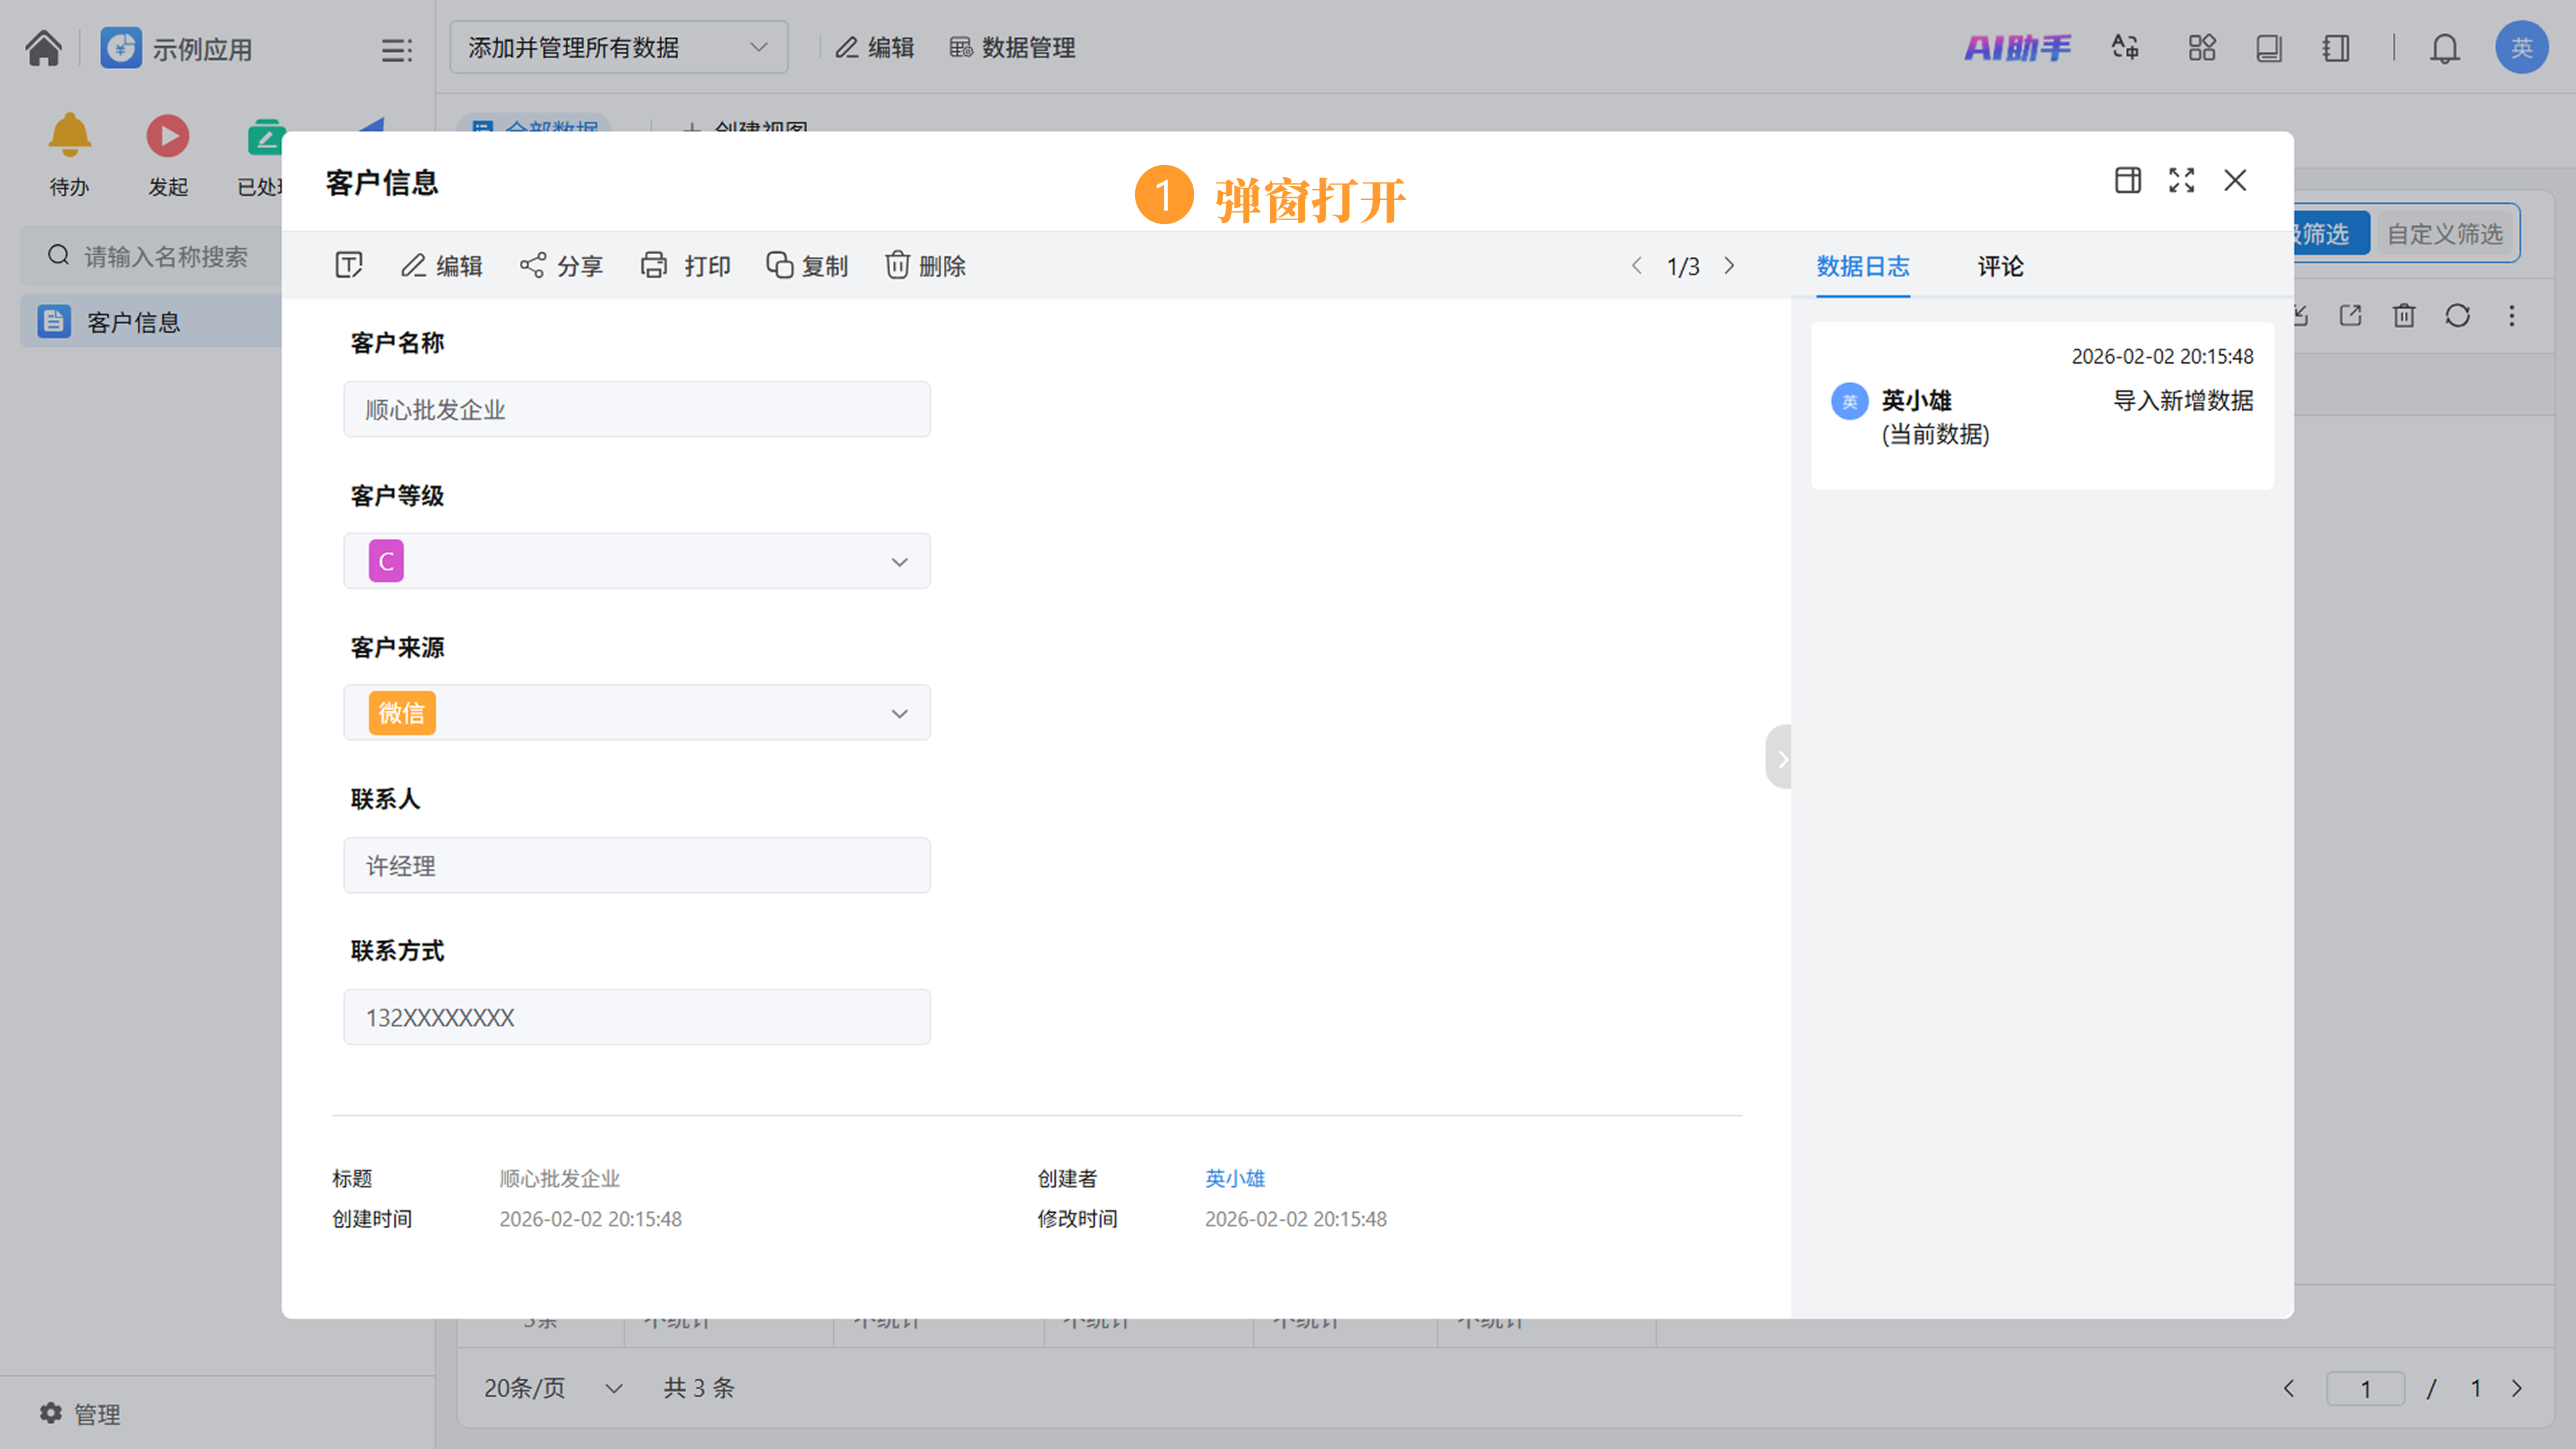Collapse the data log side panel
This screenshot has width=2576, height=1449.
click(x=1780, y=758)
